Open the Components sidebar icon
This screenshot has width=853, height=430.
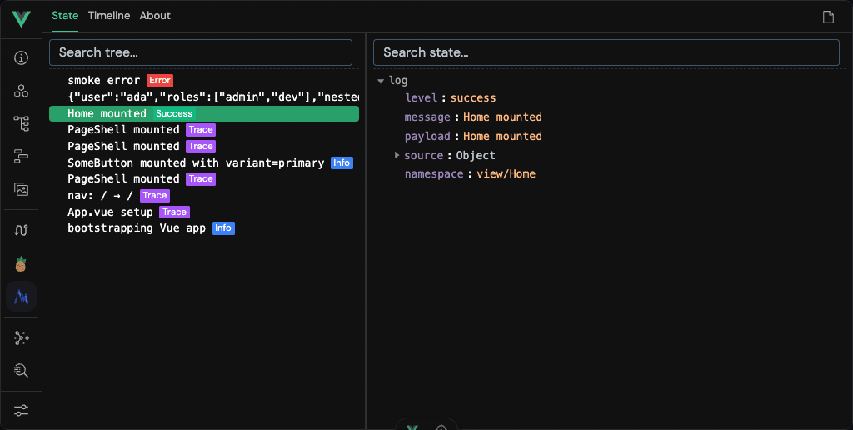[x=21, y=91]
